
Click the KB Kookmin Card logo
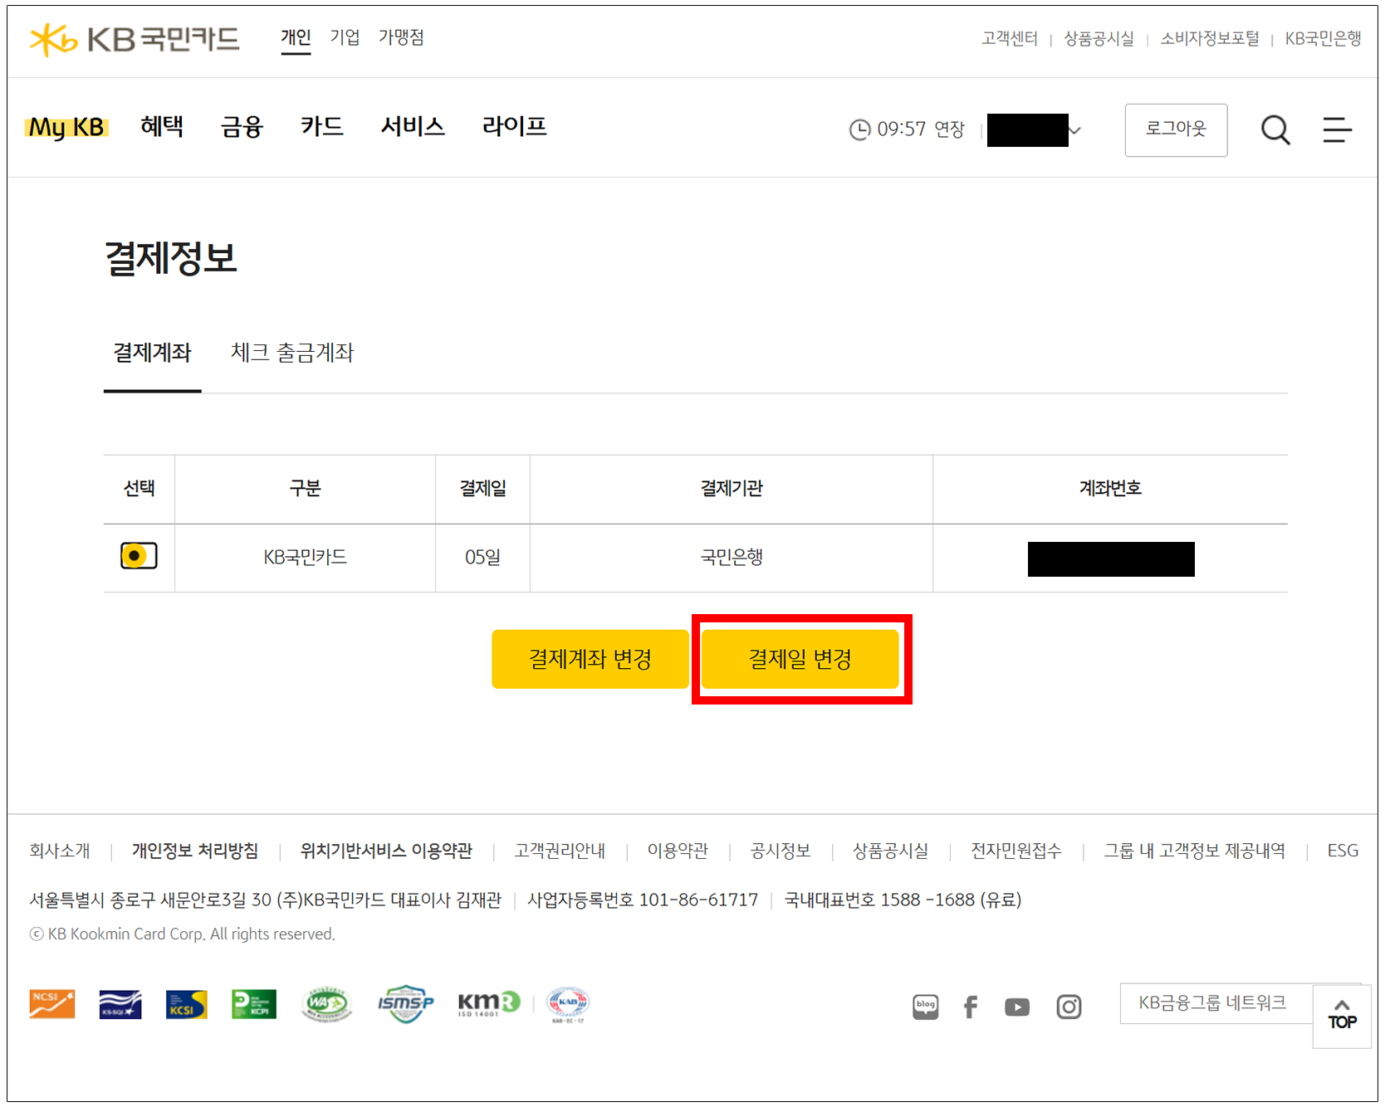click(135, 39)
